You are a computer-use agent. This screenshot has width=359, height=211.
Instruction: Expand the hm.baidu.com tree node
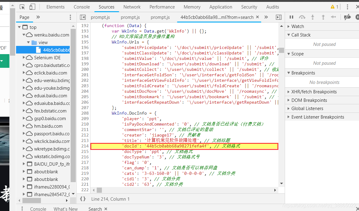click(x=24, y=126)
